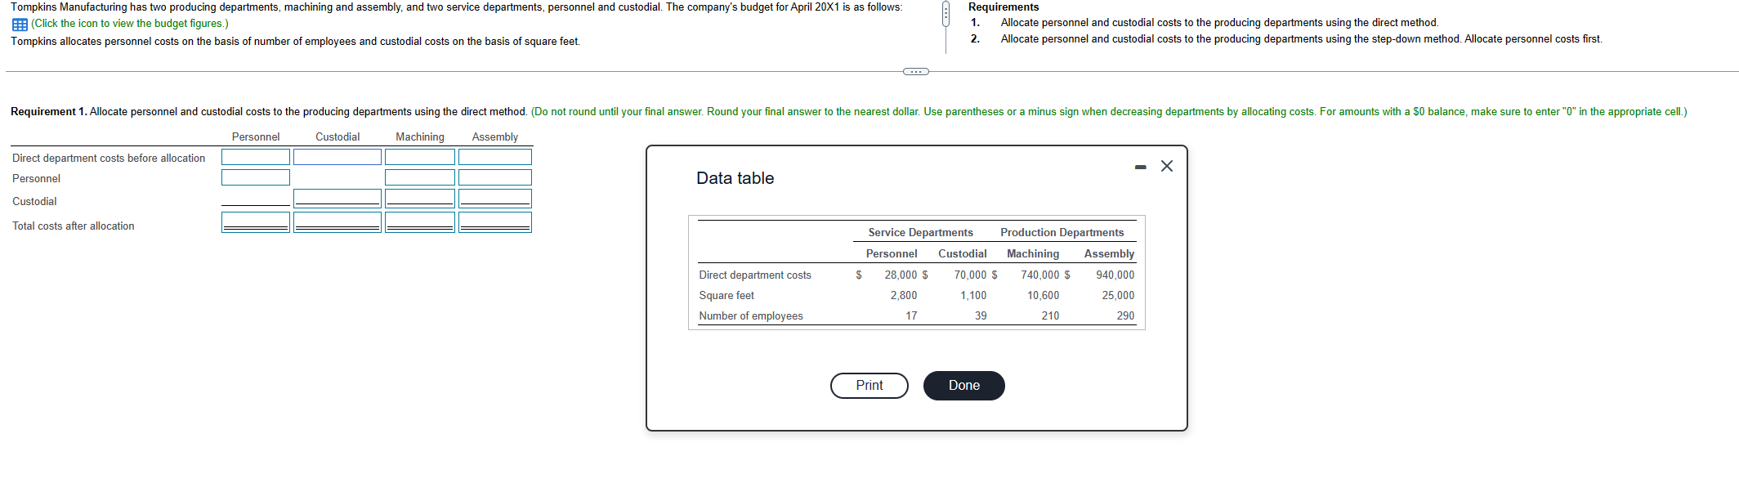Click the 10,600 Machining square feet value

(1043, 296)
